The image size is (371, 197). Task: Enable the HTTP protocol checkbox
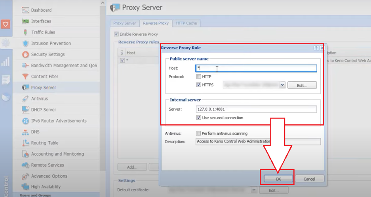[199, 77]
